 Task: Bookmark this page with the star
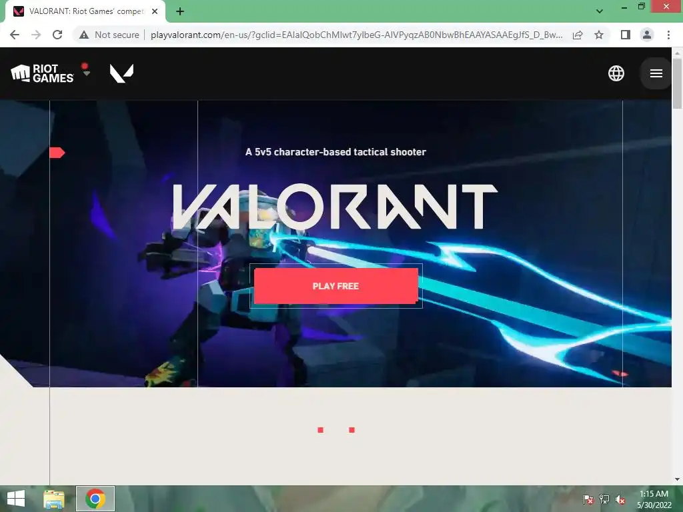599,35
